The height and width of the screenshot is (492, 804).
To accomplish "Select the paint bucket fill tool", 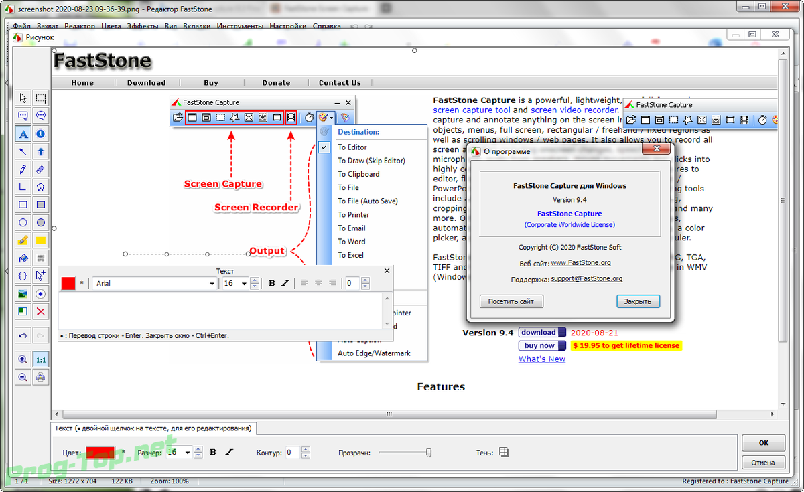I will (x=23, y=258).
